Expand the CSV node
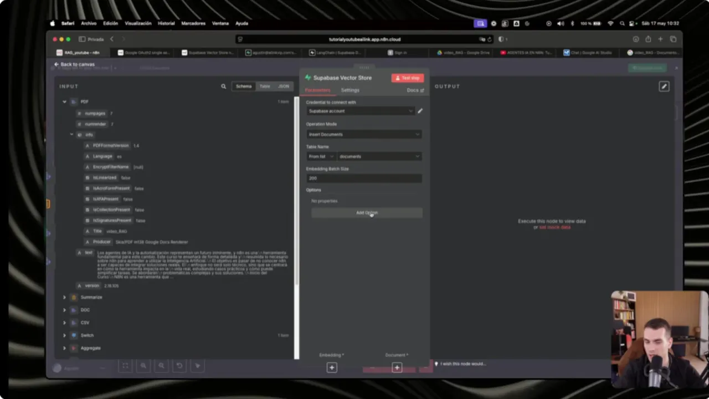This screenshot has height=399, width=709. (x=64, y=323)
